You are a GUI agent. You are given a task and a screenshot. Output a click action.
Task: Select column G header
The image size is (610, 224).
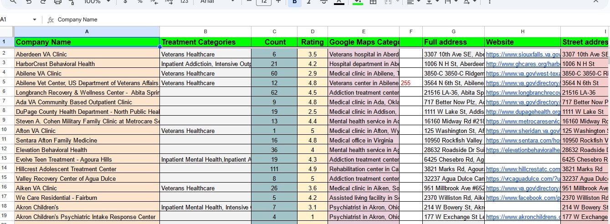(x=454, y=31)
